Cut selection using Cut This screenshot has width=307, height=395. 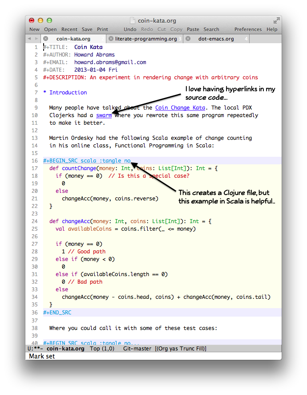tap(162, 29)
